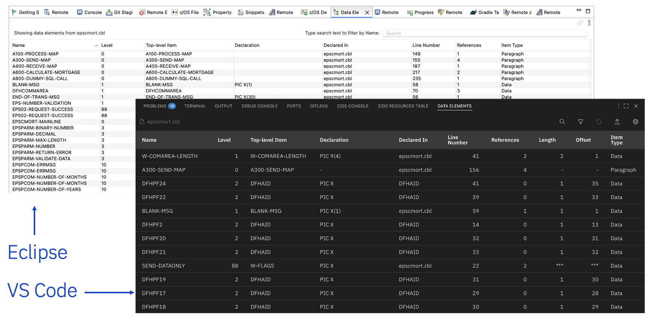
Task: Open Eclipse view menu with three dots
Action: point(589,23)
